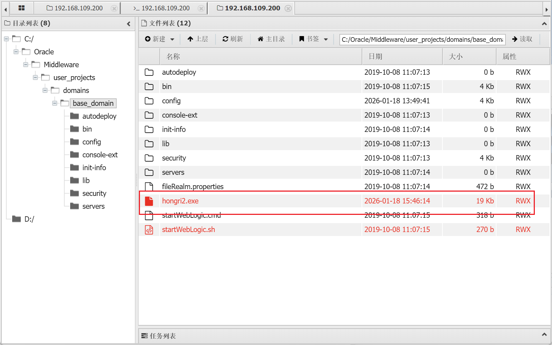Select lib folder in the tree
Screen dimensions: 552x345
pos(86,181)
